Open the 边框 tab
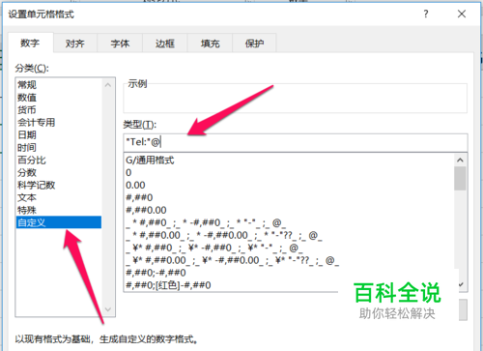 coord(165,44)
